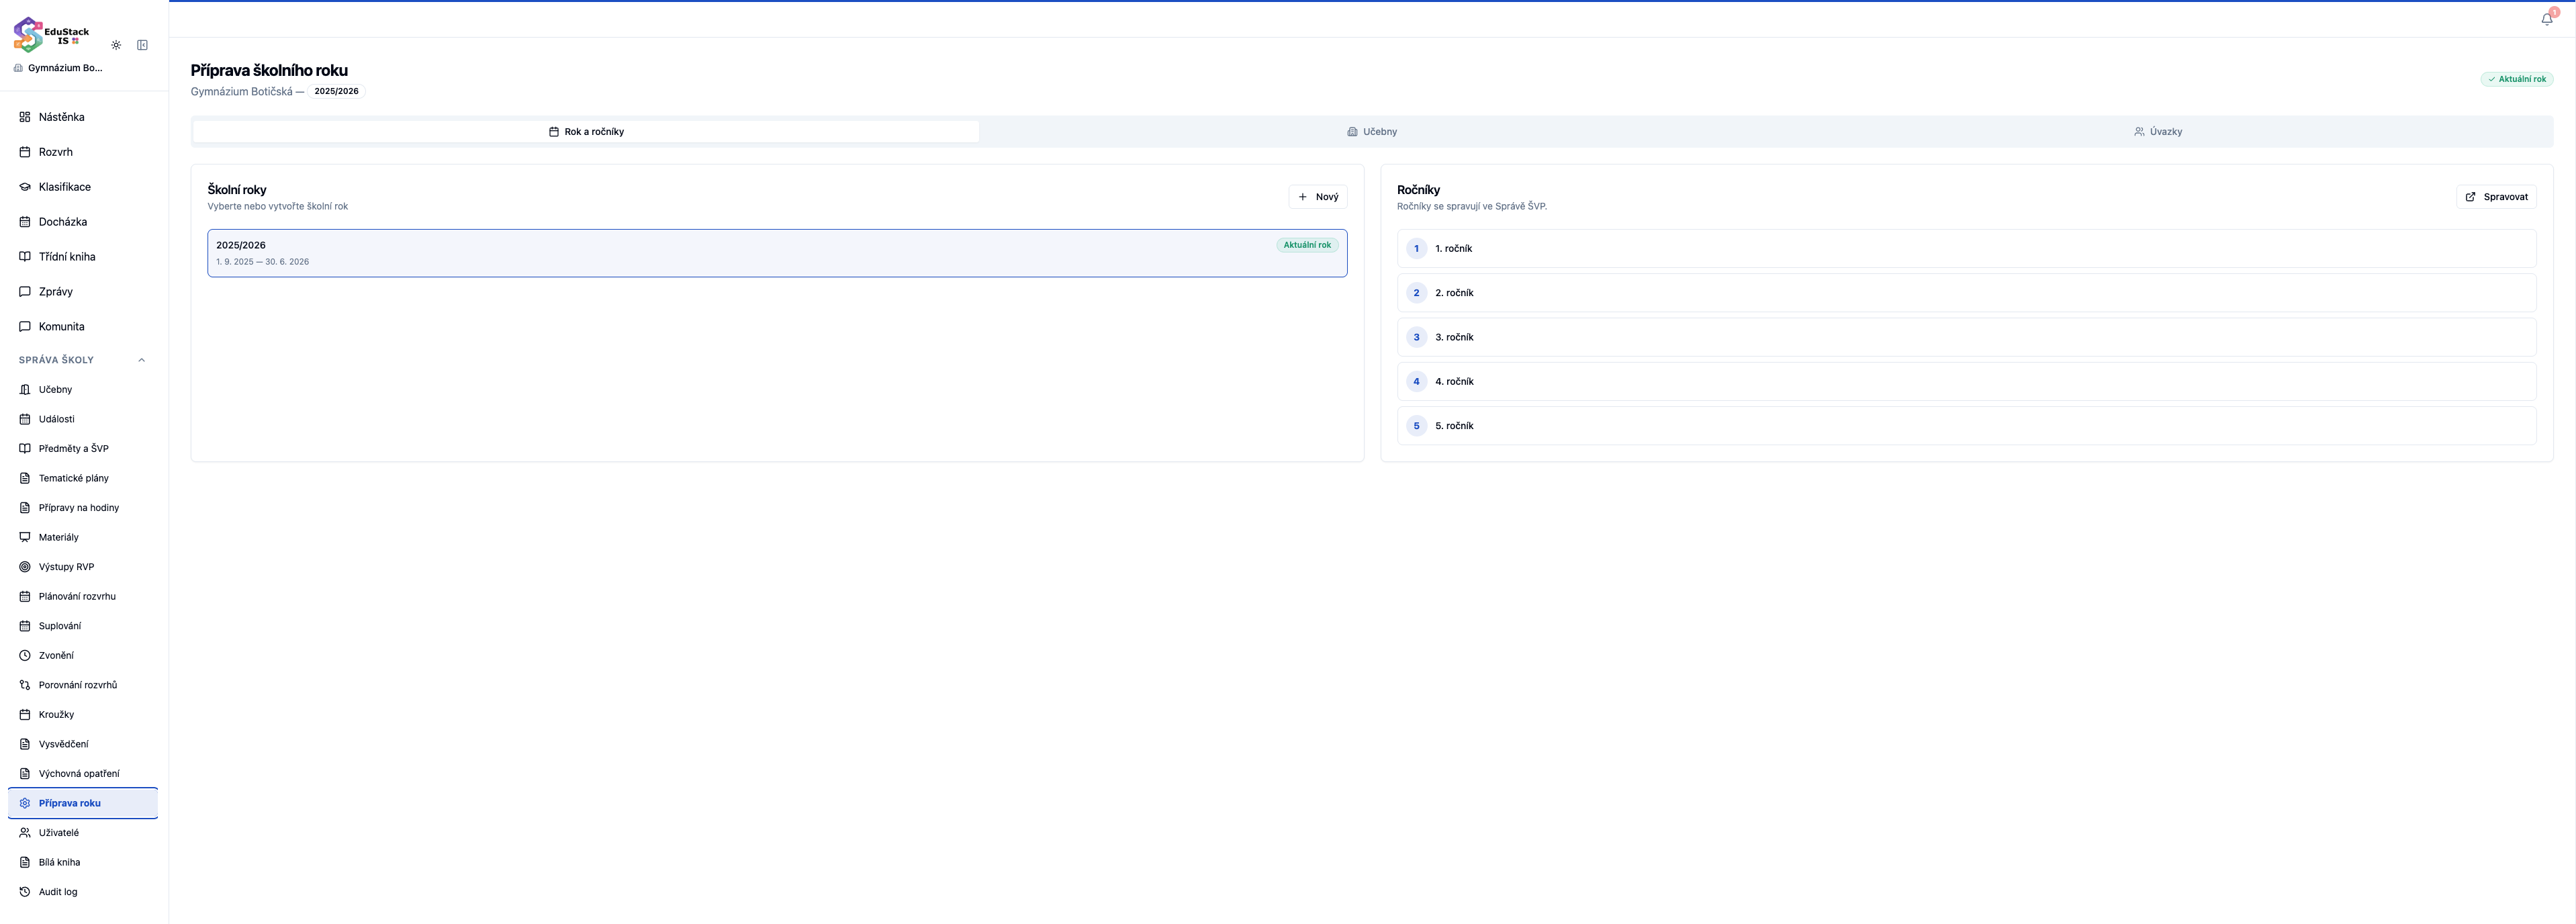2576x924 pixels.
Task: Click the 1. ročník row
Action: [x=1966, y=249]
